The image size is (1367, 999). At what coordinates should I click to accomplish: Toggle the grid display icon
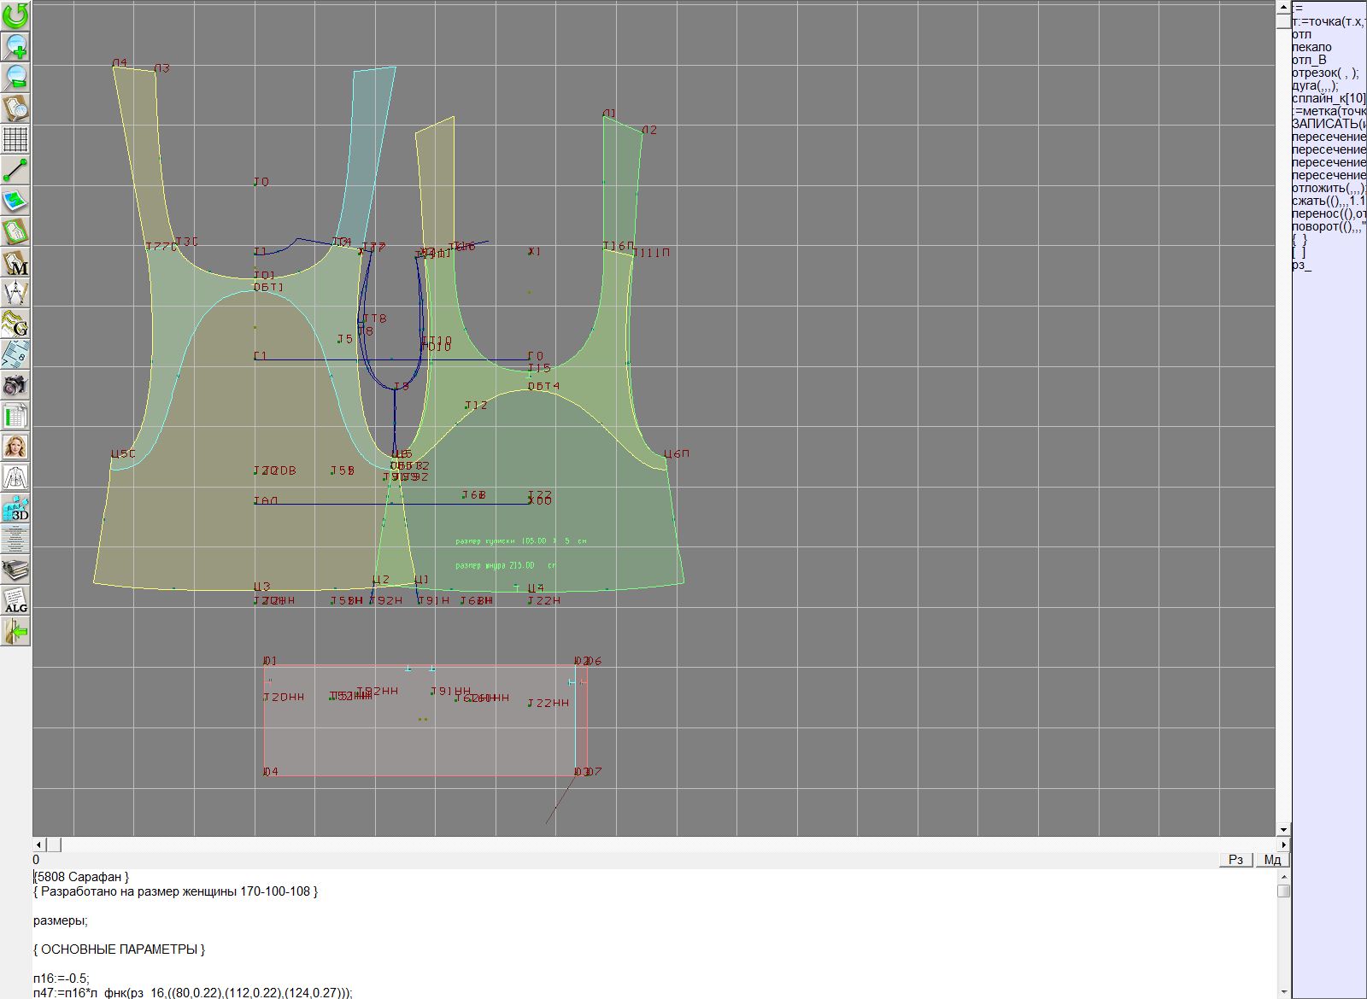(15, 139)
